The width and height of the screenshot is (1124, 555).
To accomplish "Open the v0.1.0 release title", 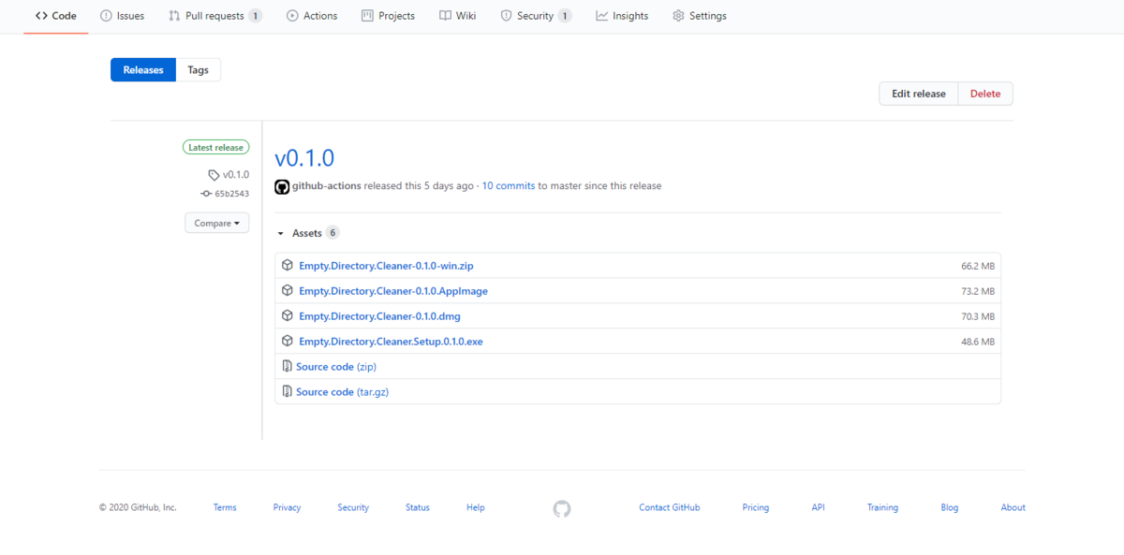I will pyautogui.click(x=304, y=158).
